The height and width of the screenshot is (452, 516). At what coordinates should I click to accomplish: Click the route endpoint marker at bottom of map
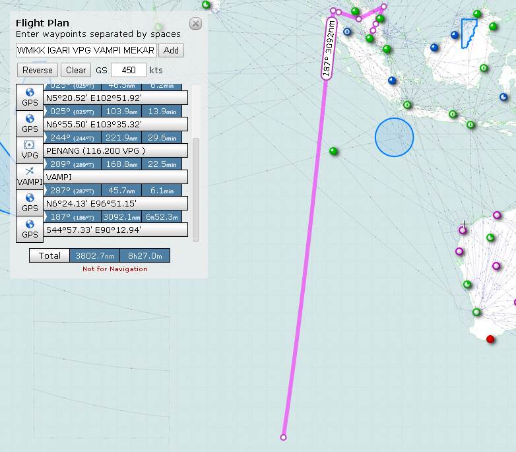(284, 437)
